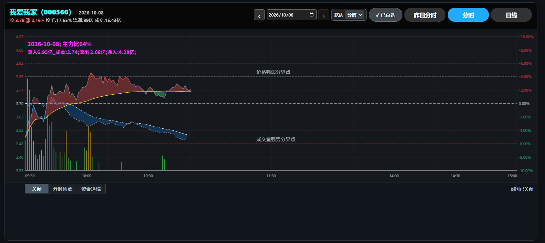
Task: Click the 成交量强势分界点 label
Action: pyautogui.click(x=276, y=139)
